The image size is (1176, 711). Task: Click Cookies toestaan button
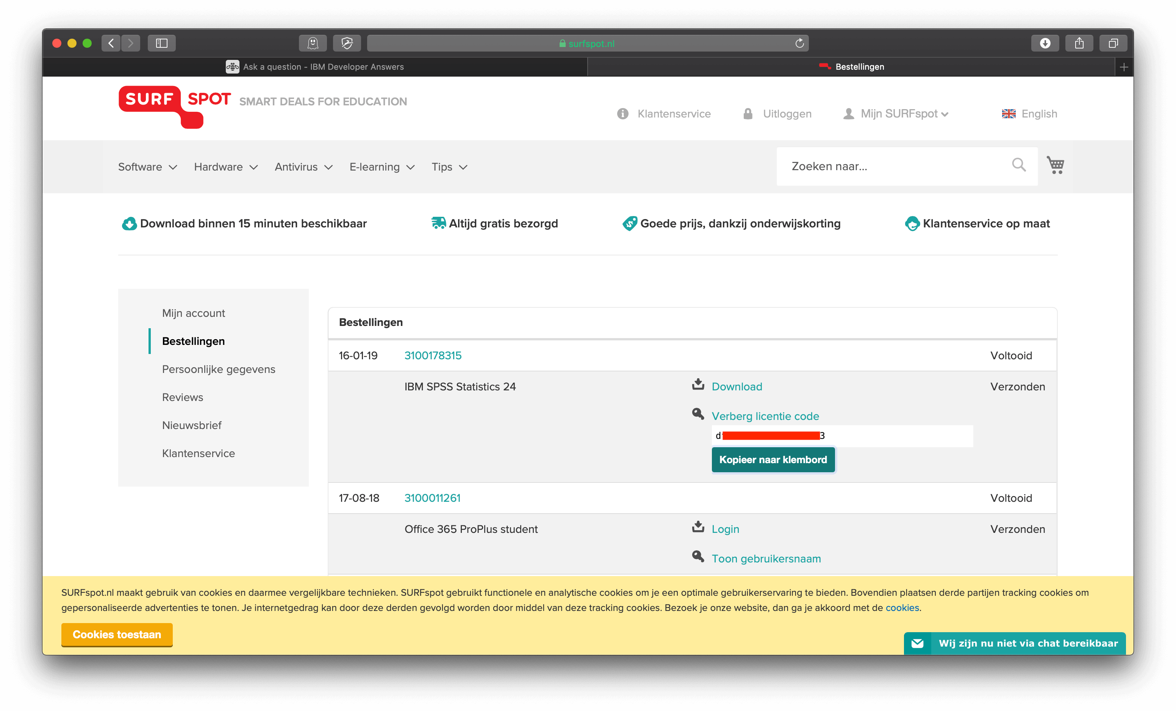pos(117,634)
